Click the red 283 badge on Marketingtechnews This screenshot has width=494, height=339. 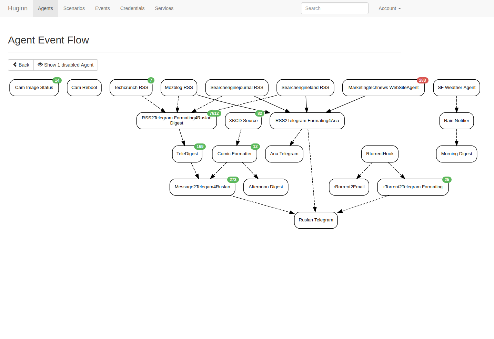click(422, 80)
